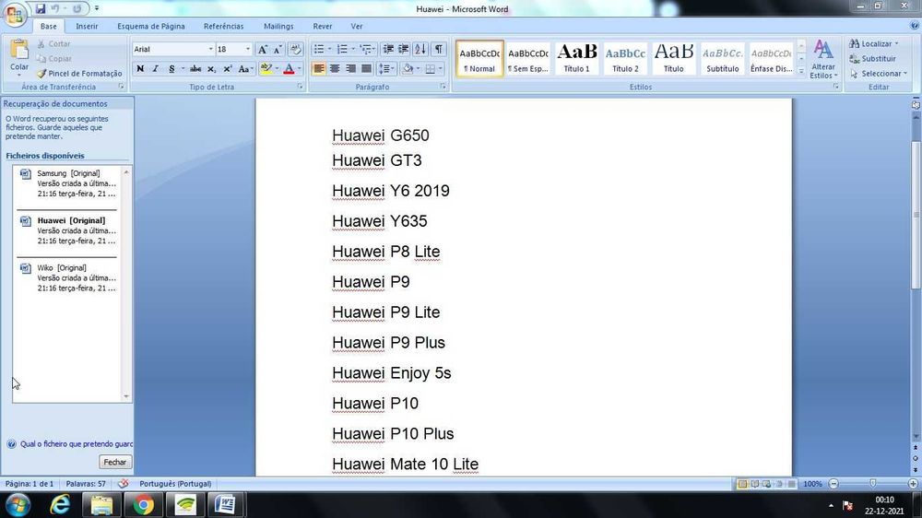Click Fechar in the recovery pane
Viewport: 922px width, 518px height.
[x=114, y=462]
